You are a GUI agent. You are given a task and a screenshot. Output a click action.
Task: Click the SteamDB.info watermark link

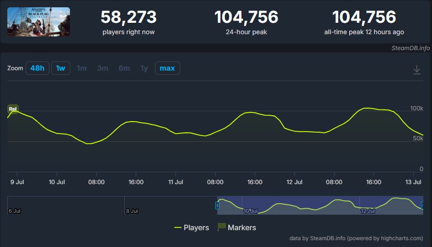click(411, 48)
